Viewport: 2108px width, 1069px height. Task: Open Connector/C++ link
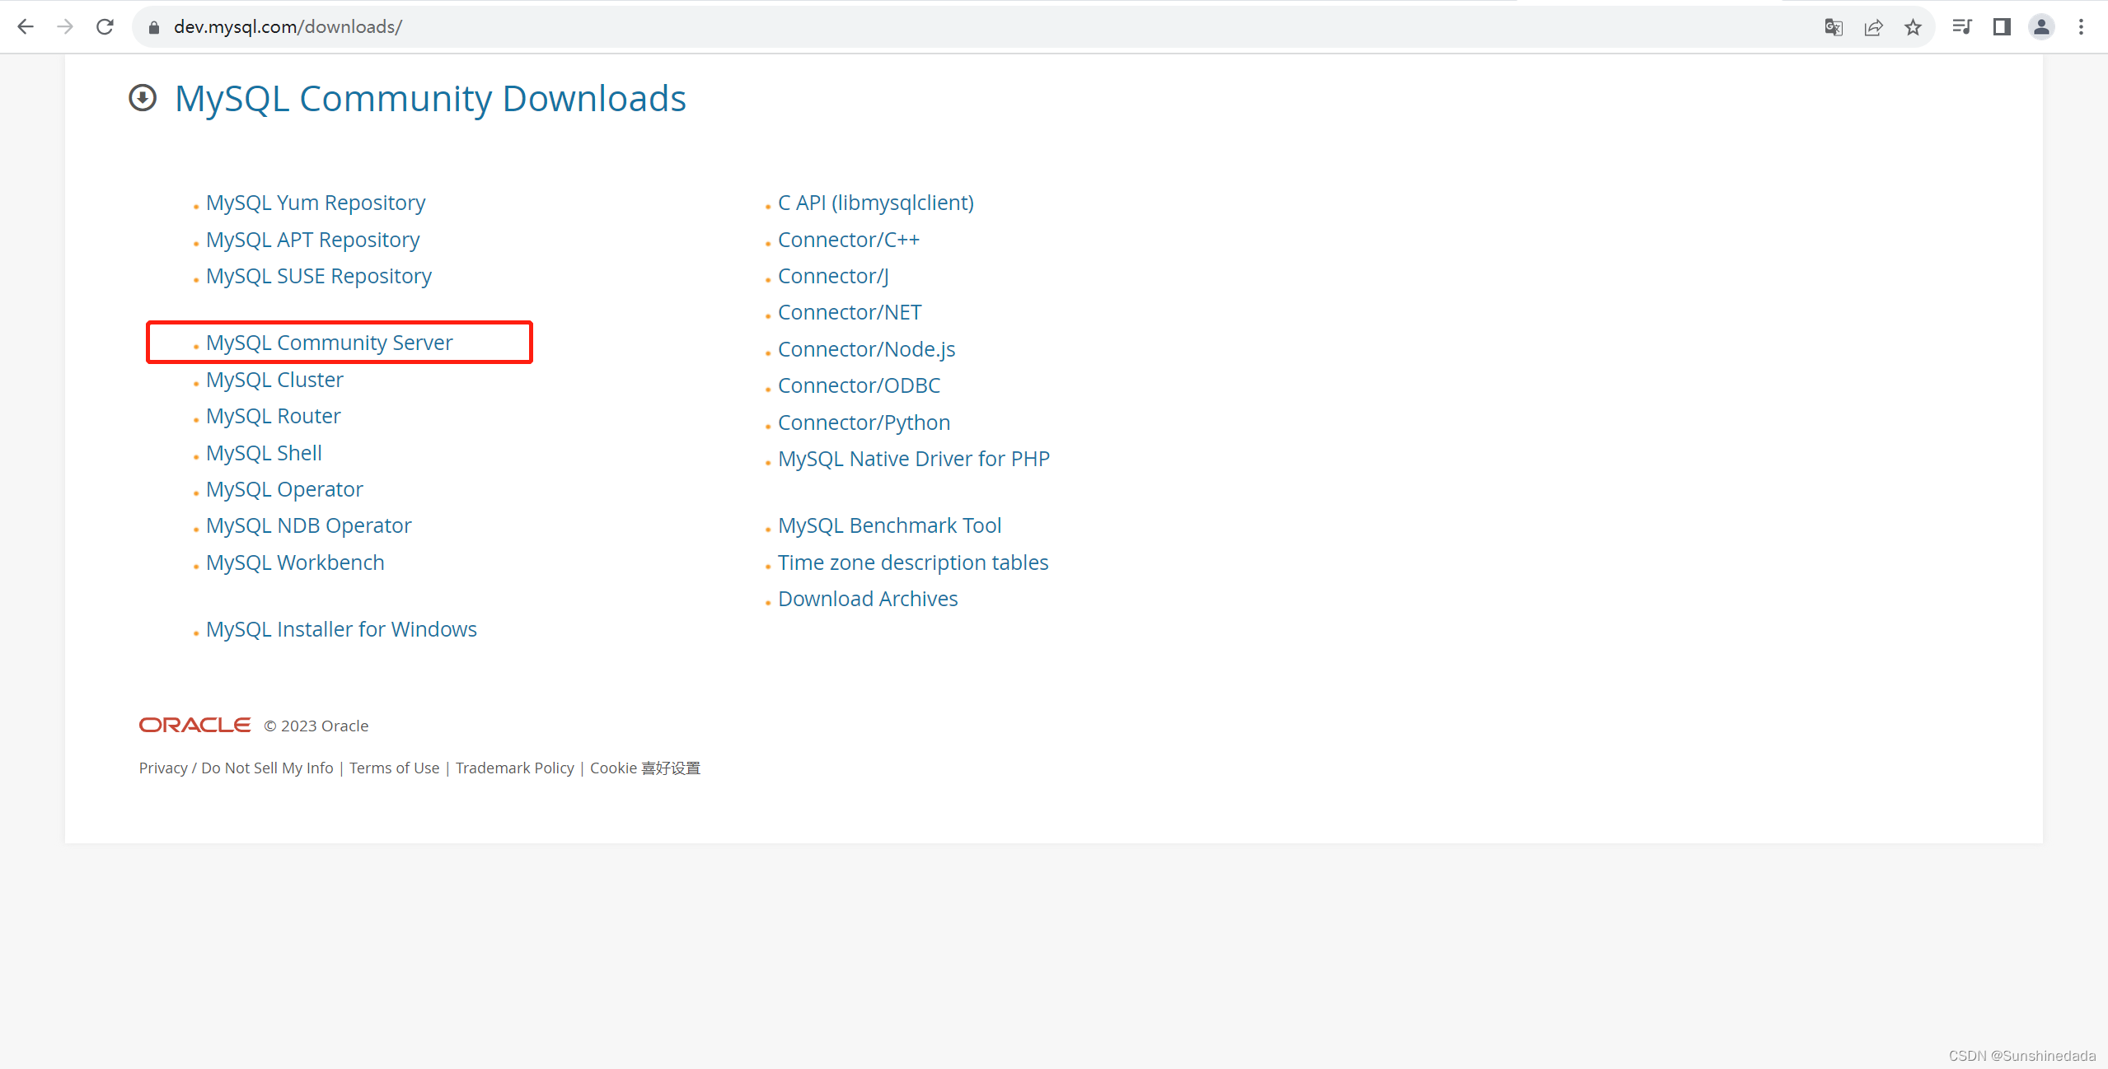(849, 240)
